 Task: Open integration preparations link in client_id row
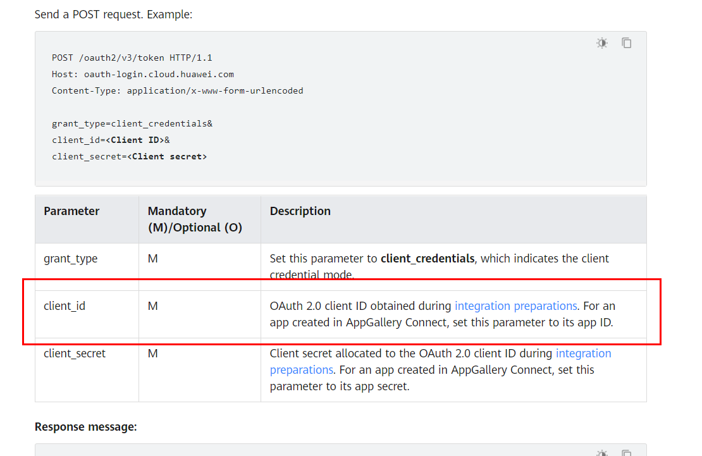click(x=516, y=306)
